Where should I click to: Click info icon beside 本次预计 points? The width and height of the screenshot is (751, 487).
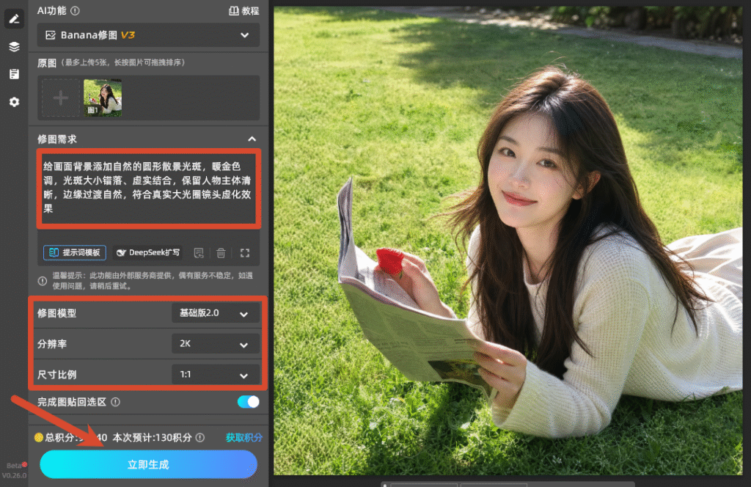200,437
